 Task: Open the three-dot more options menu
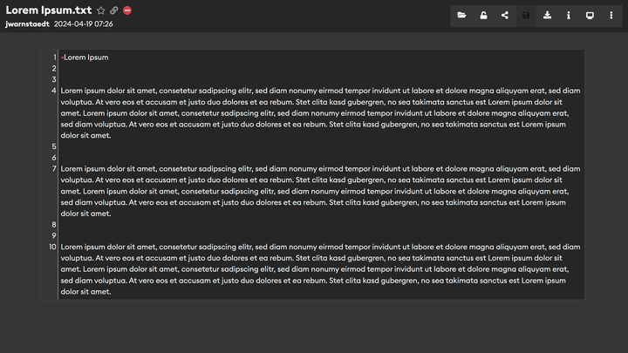click(x=611, y=15)
